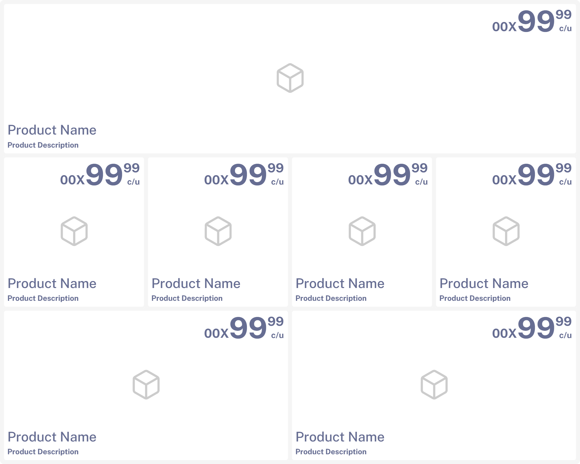The height and width of the screenshot is (464, 580).
Task: Click the price label of the bottom-left card
Action: (244, 328)
